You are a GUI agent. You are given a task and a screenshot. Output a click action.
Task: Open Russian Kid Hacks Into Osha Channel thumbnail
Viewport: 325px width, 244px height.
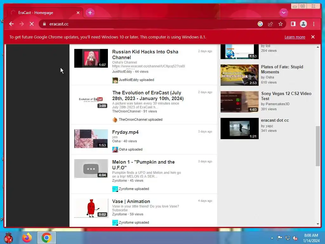tap(91, 58)
